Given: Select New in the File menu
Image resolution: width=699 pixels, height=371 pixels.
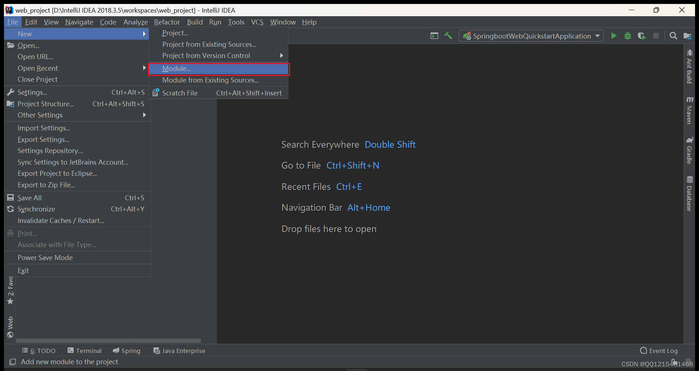Looking at the screenshot, I should pos(76,34).
